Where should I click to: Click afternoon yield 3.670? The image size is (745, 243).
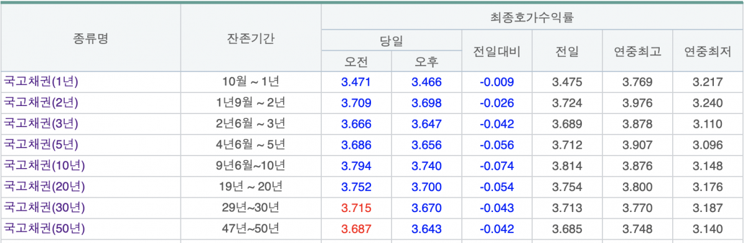[427, 208]
